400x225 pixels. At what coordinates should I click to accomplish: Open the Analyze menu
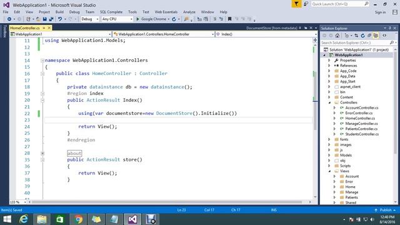click(x=189, y=12)
